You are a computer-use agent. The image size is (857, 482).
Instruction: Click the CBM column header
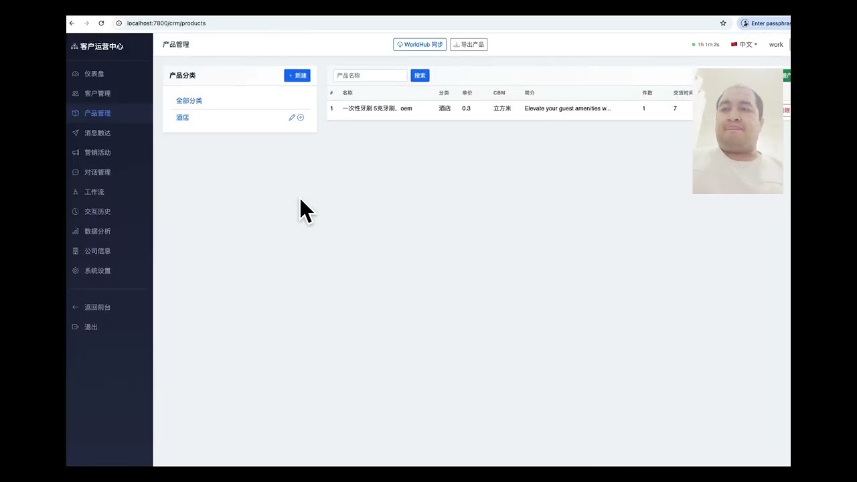pos(499,93)
